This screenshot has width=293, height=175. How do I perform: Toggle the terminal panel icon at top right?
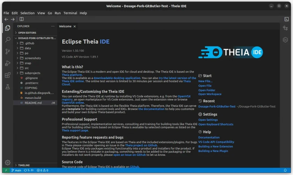tap(286, 19)
